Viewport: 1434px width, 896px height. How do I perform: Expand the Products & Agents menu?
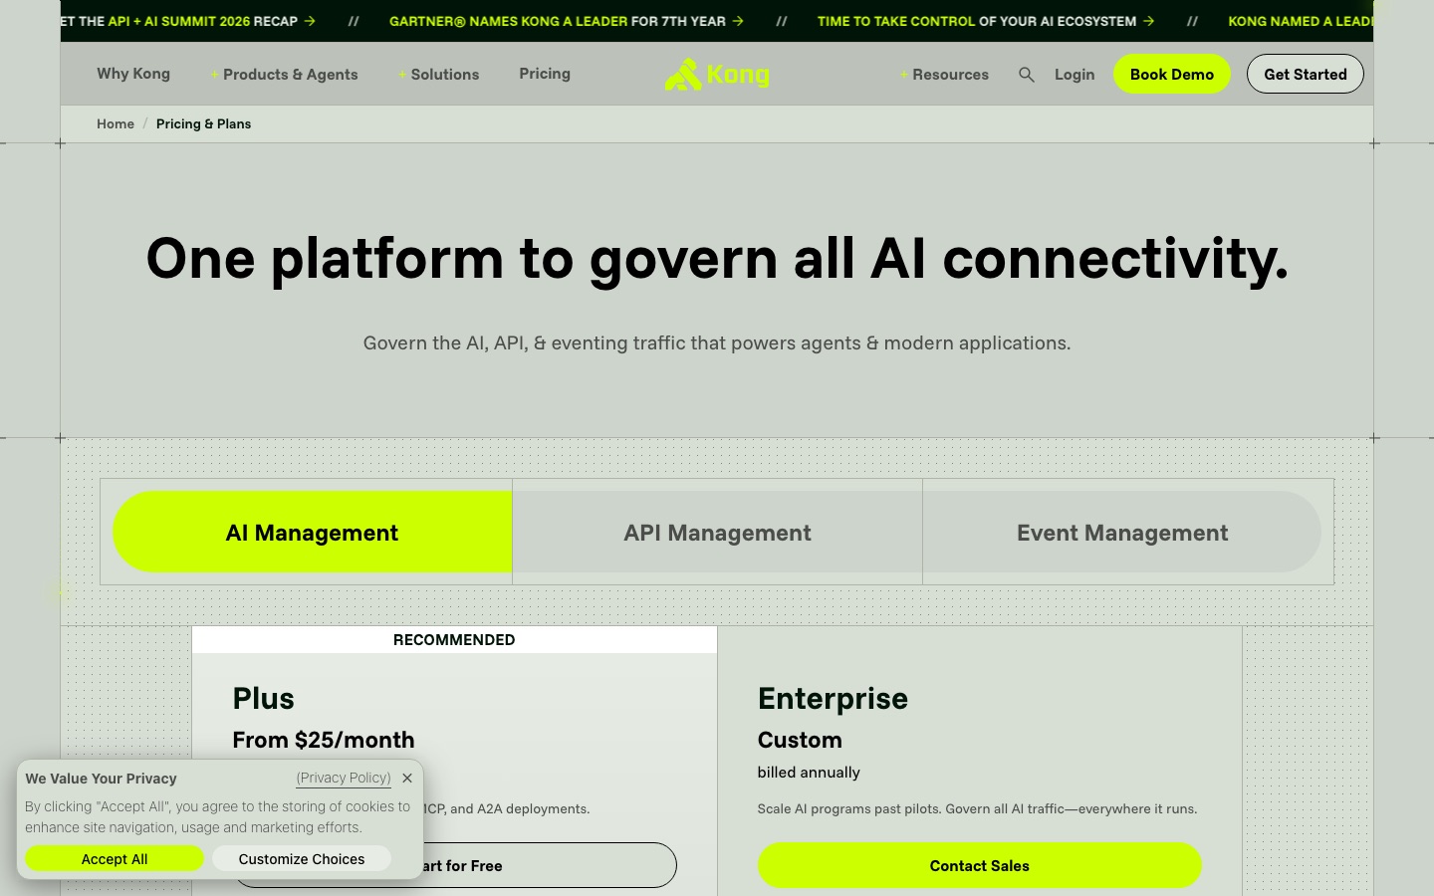coord(284,75)
